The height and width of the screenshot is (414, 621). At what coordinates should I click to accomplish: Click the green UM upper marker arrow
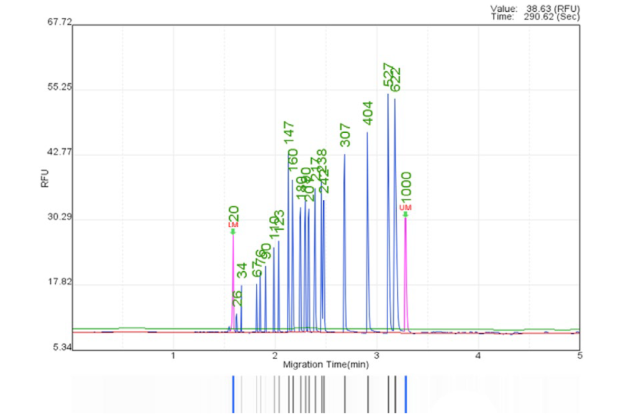click(x=405, y=215)
